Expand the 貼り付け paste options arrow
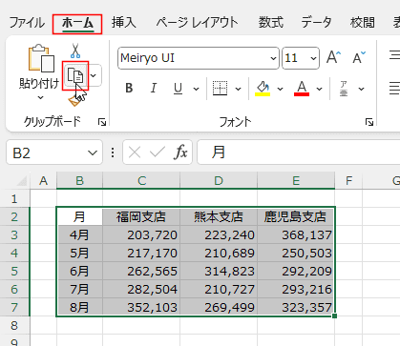The height and width of the screenshot is (346, 400). (x=40, y=98)
